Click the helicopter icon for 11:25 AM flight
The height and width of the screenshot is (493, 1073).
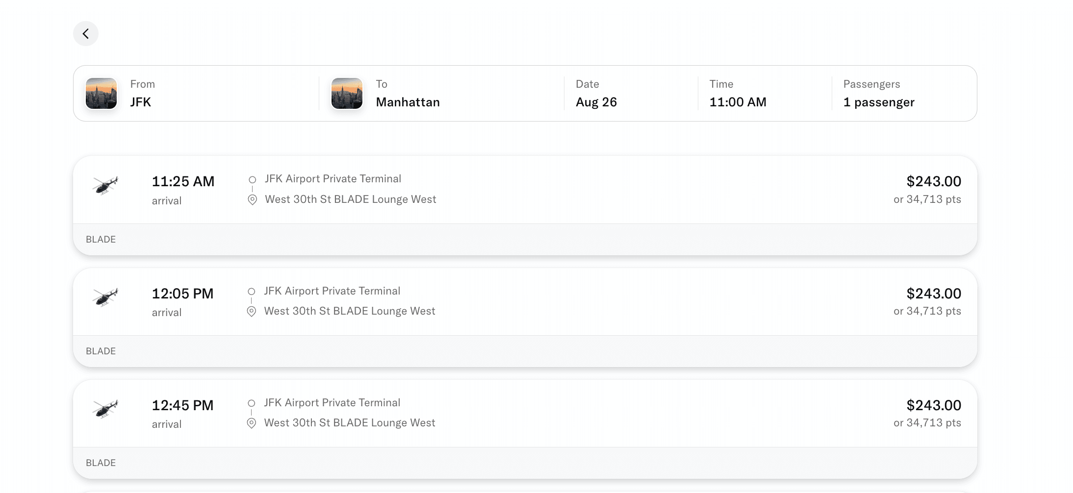click(x=105, y=185)
